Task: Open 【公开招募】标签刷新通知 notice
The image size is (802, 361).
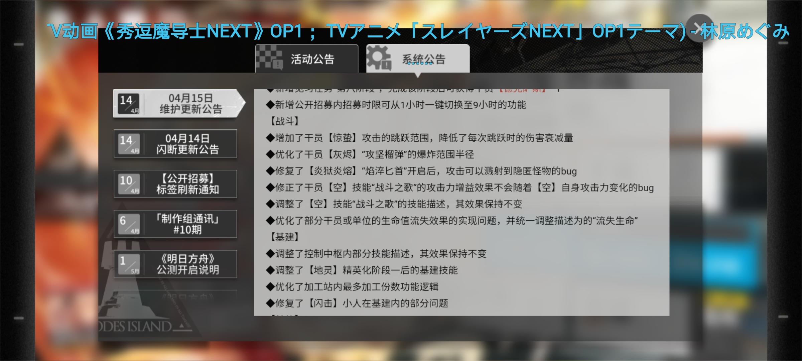Action: coord(175,184)
